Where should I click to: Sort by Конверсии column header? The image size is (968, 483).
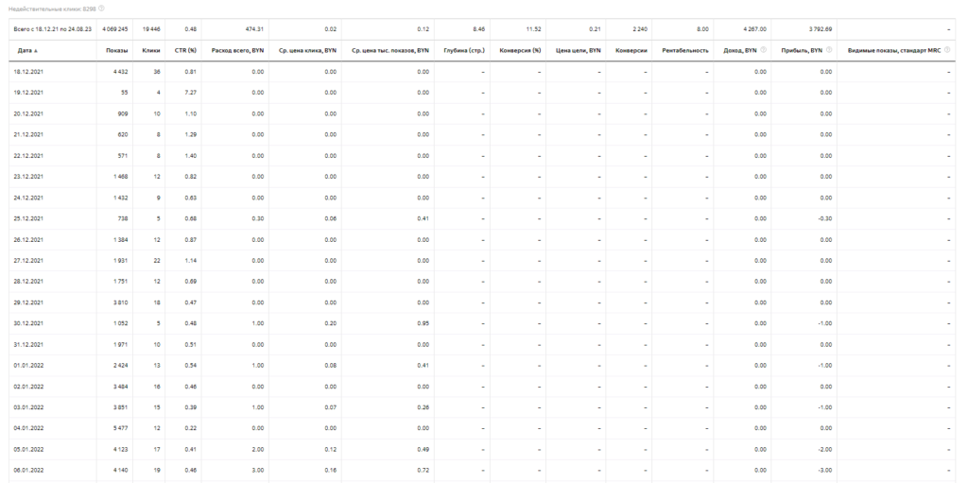[x=631, y=51]
